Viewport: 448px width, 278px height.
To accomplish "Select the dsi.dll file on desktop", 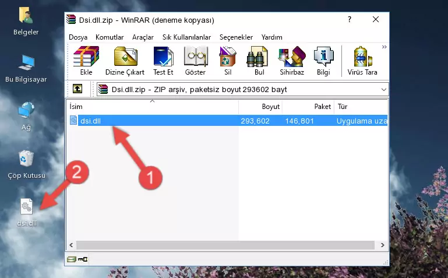I will [x=27, y=213].
